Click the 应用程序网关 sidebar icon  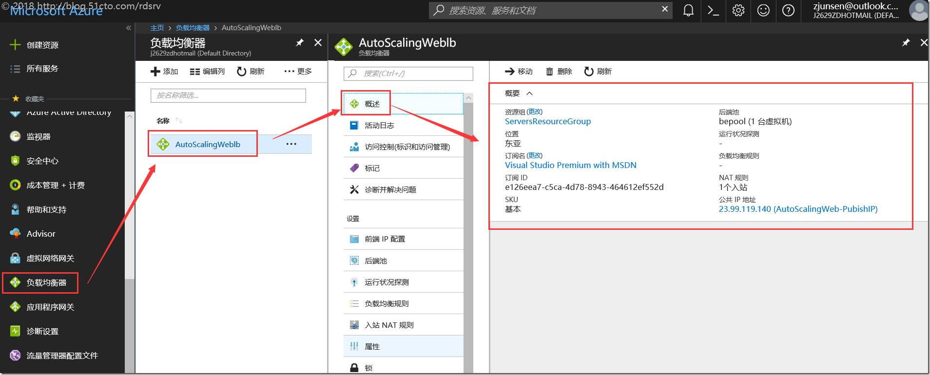(x=15, y=307)
